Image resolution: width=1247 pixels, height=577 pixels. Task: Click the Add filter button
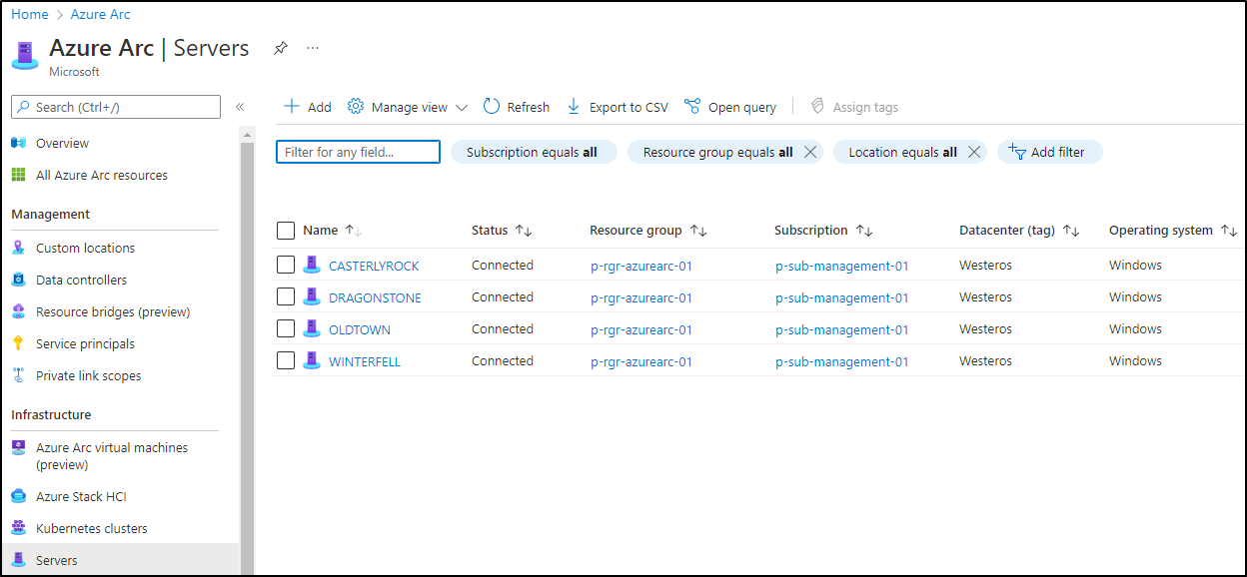point(1049,152)
